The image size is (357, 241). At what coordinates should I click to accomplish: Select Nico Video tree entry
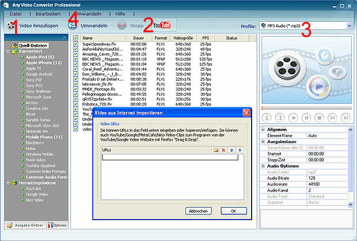pos(35,200)
